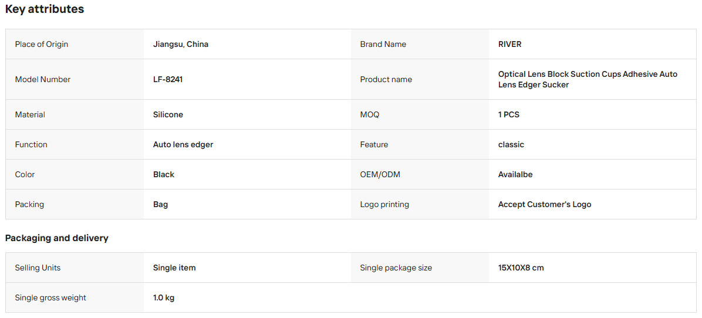Click the Optical Lens Block Suction Cups product name
Screen dimensions: 702x318
click(x=588, y=79)
